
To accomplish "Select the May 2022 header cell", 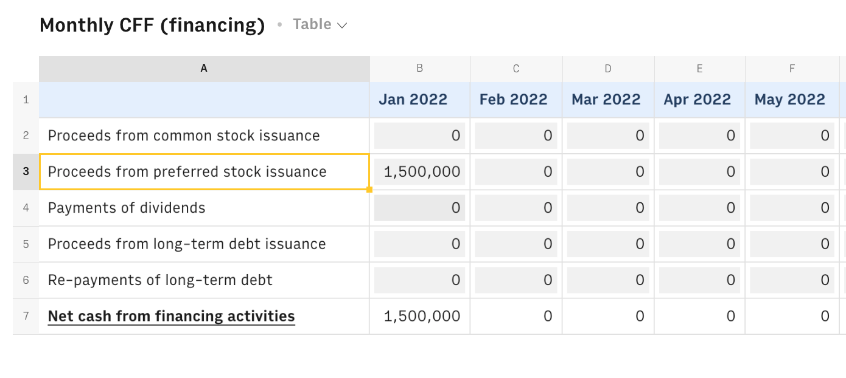I will pos(789,100).
